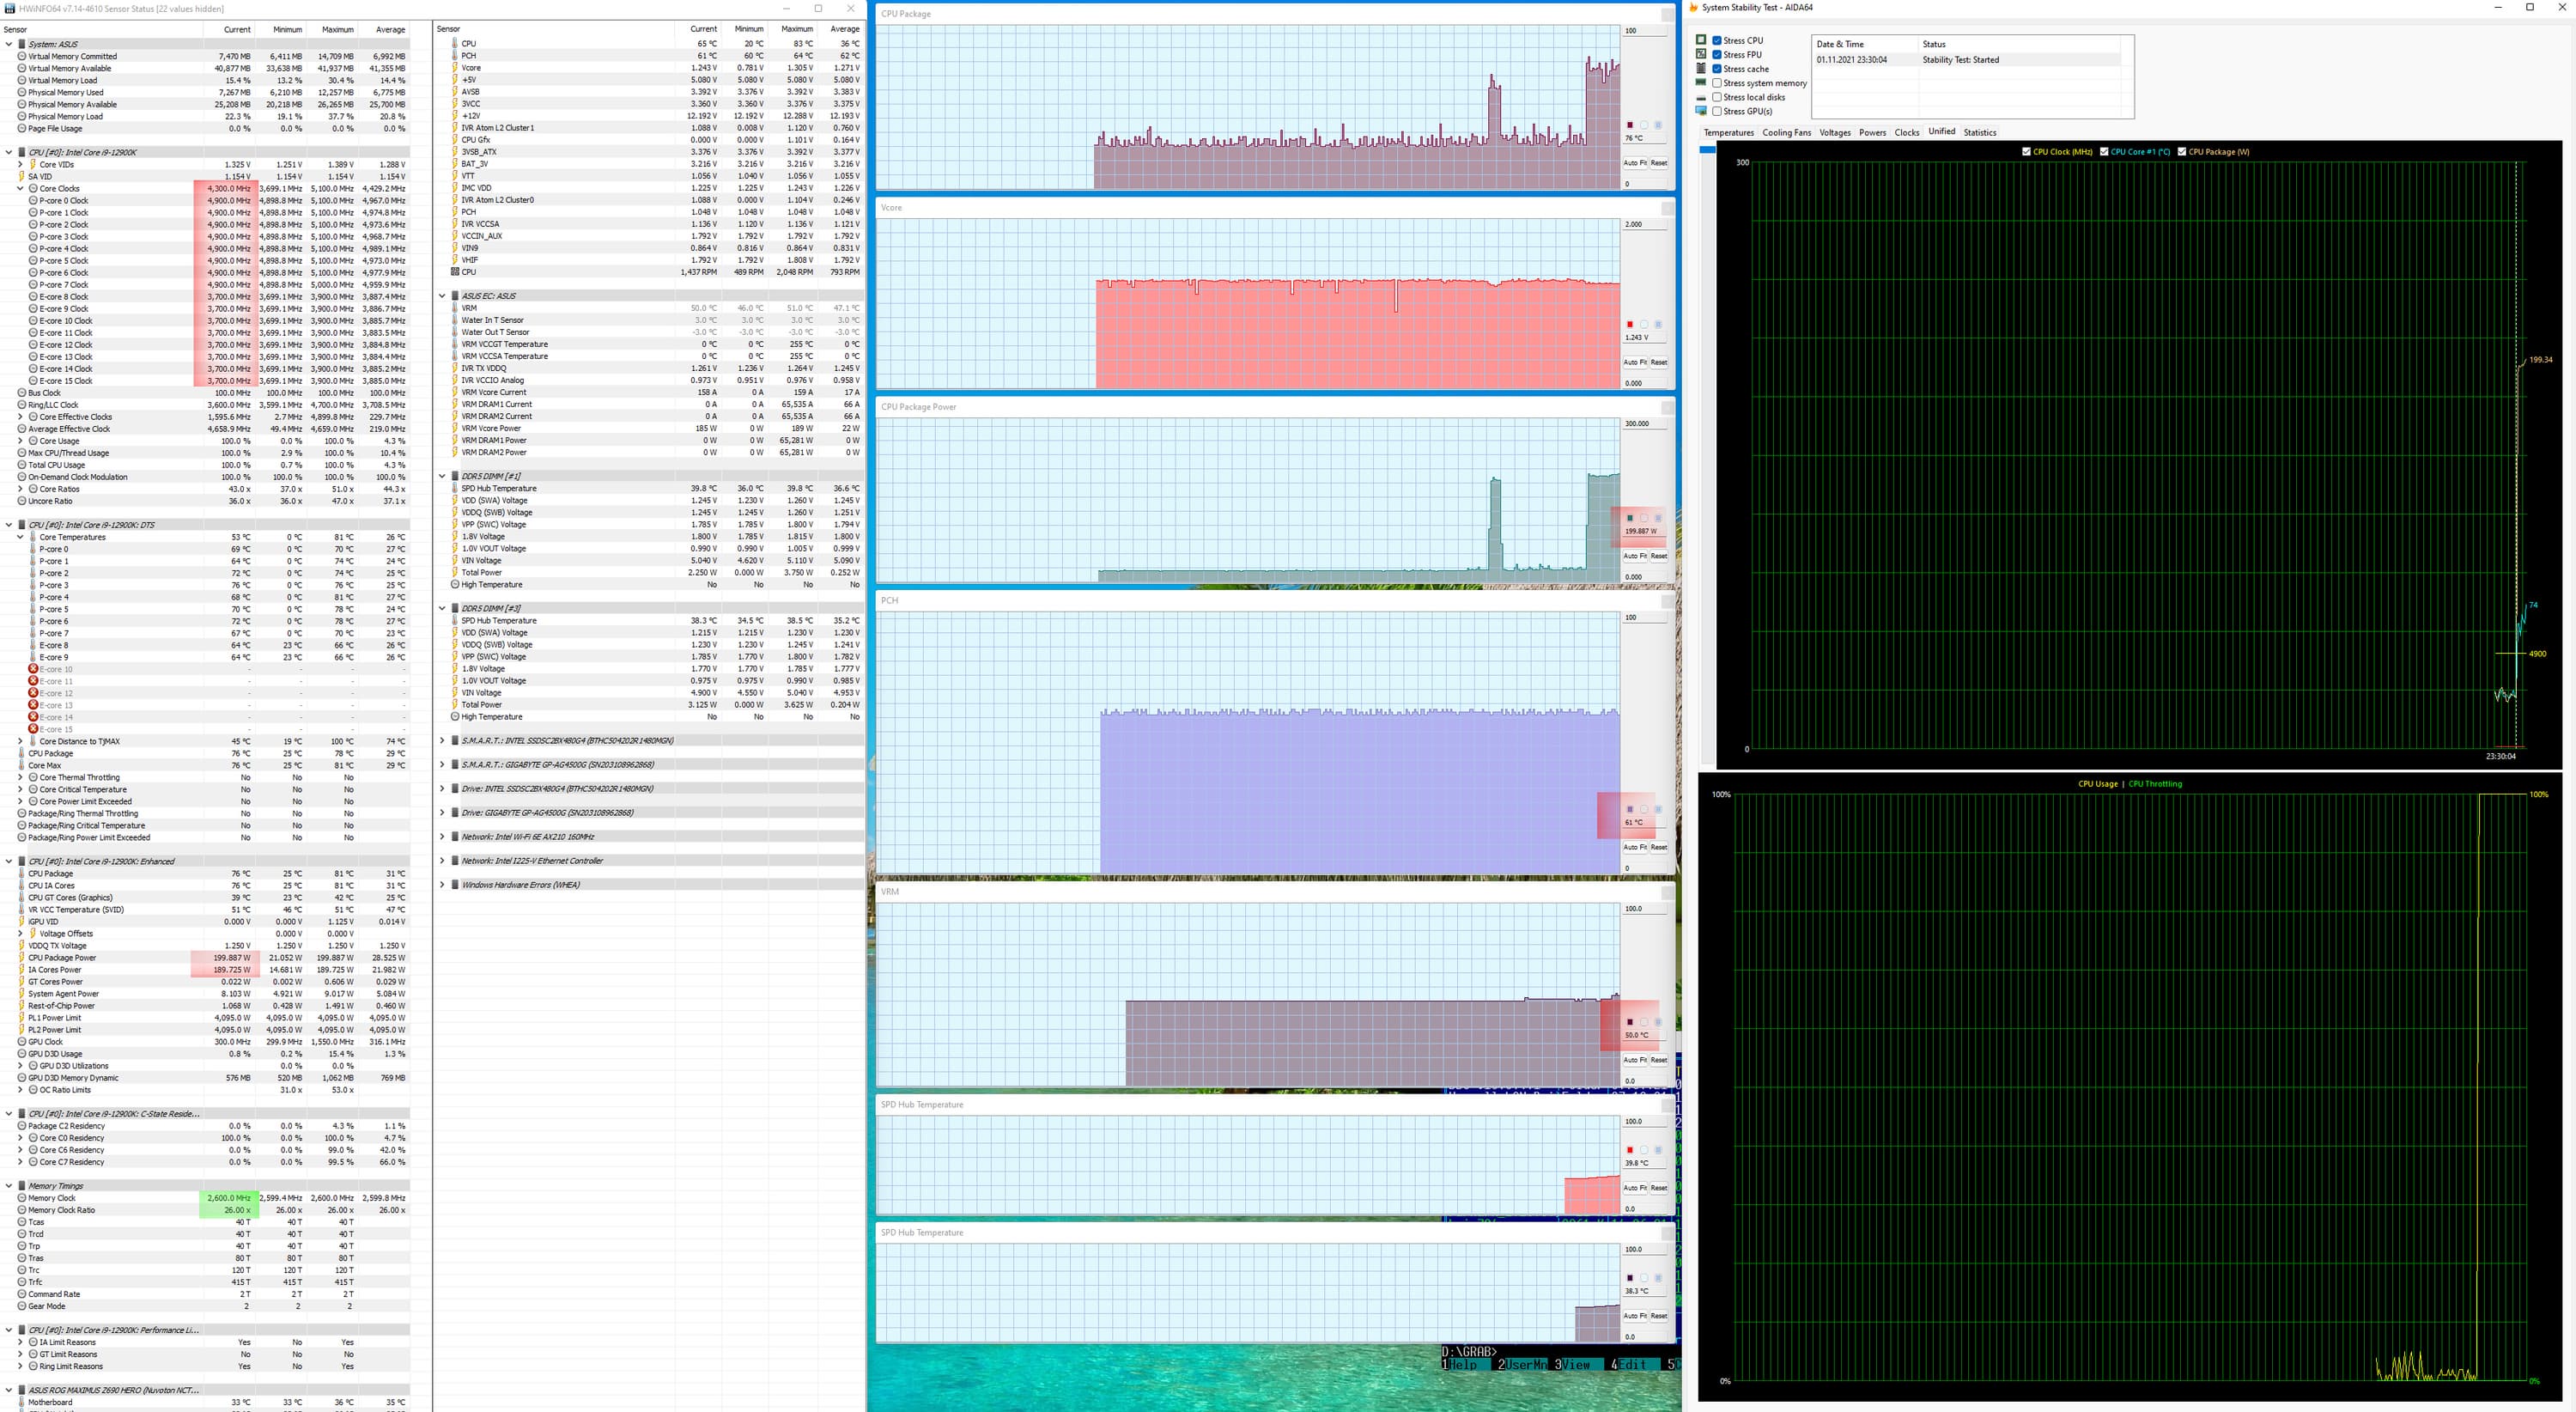Toggle the CPU Clock (MHz) graph checkbox
2576x1412 pixels.
[x=2026, y=152]
